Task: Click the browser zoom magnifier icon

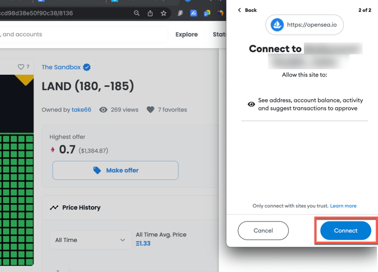Action: [137, 13]
